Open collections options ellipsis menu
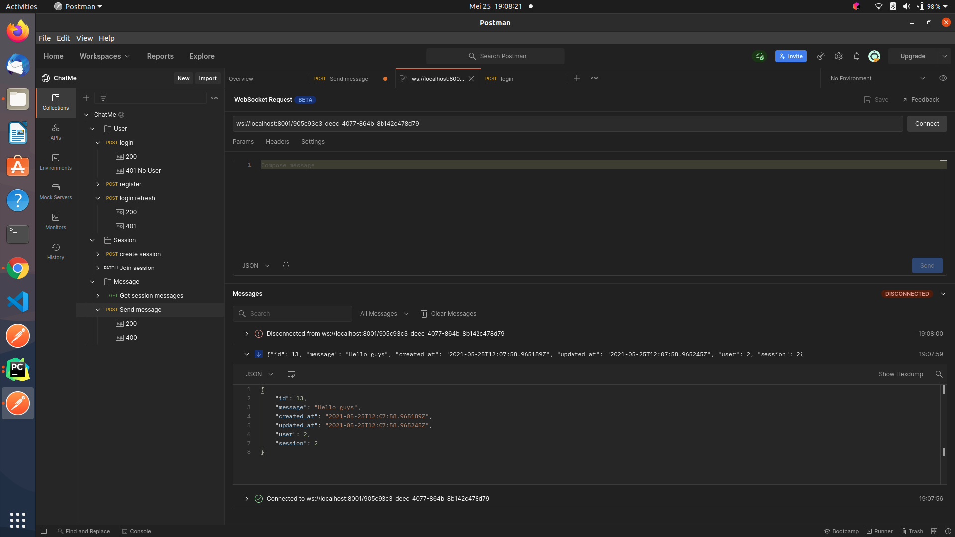The image size is (955, 537). tap(215, 98)
